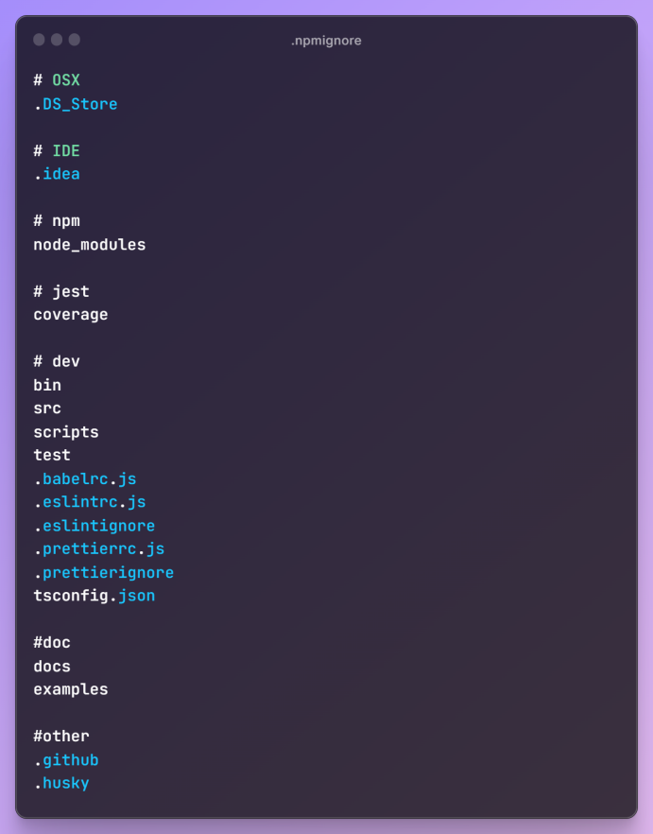The image size is (653, 834).
Task: Select the .eslintignore line
Action: [95, 526]
